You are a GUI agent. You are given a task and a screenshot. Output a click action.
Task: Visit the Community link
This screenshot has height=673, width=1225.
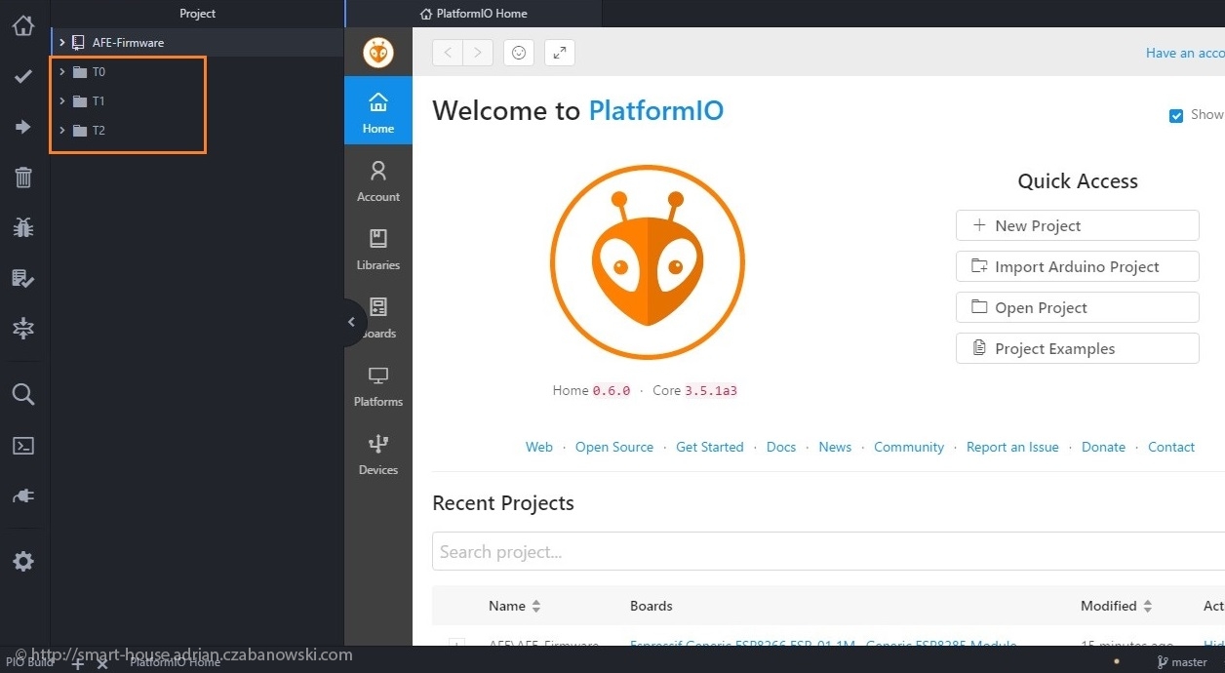click(x=909, y=447)
